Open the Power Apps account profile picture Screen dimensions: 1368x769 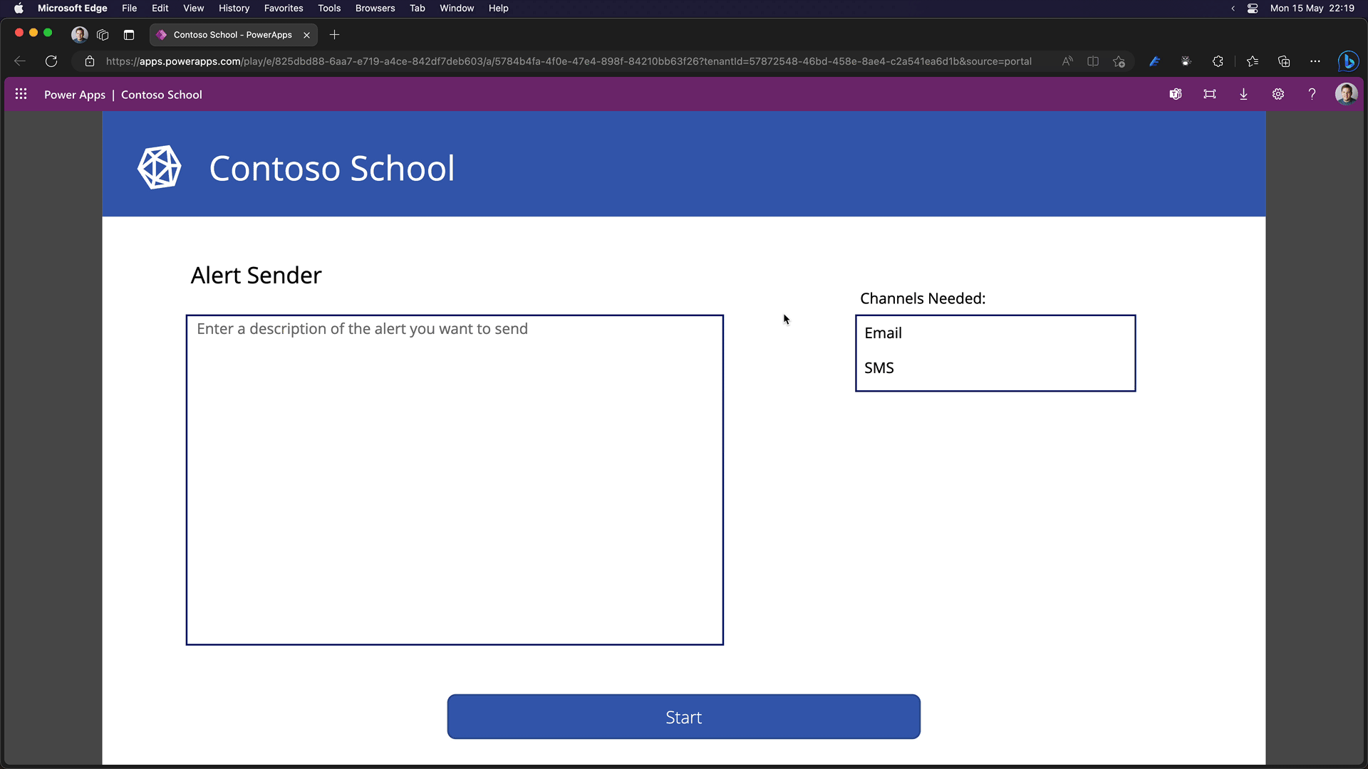tap(1346, 94)
